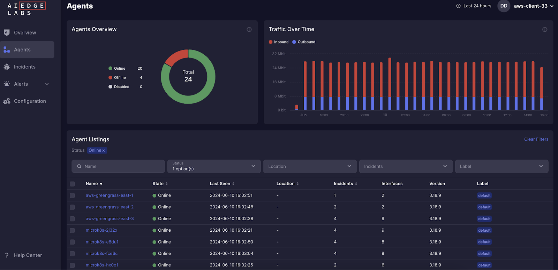Click the Clear Filters link

tap(536, 139)
